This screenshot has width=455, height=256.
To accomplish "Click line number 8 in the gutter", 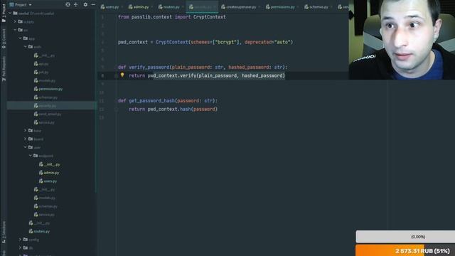I will tap(102, 75).
